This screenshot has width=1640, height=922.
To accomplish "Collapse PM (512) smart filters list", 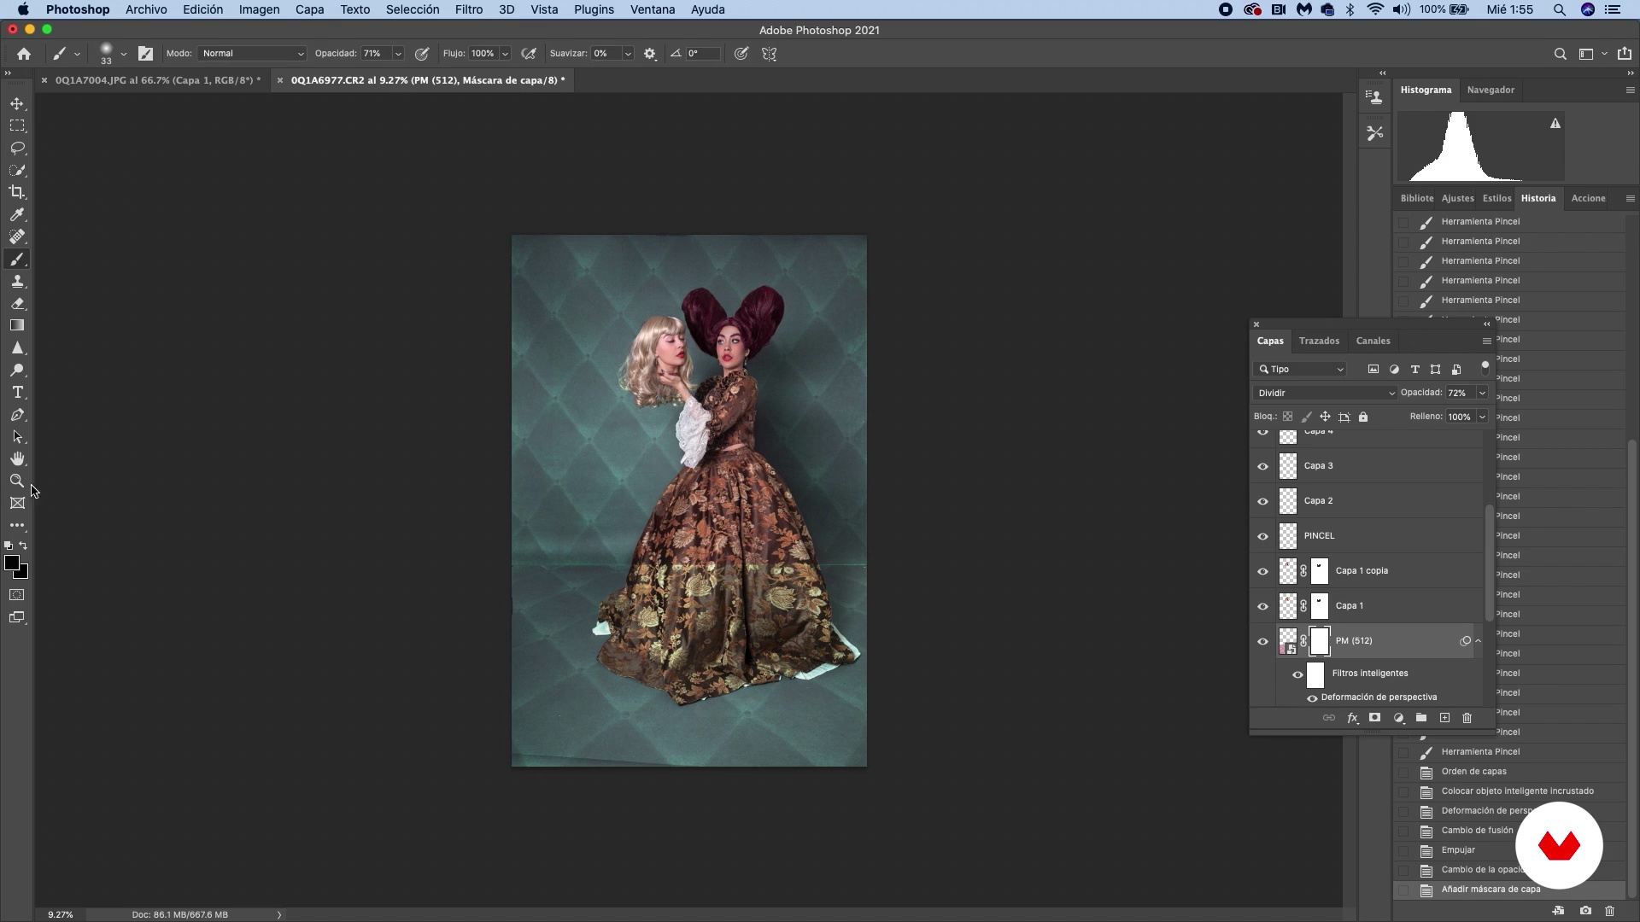I will coord(1479,640).
